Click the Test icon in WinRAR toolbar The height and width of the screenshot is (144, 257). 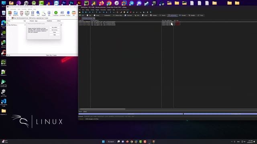pos(21,13)
